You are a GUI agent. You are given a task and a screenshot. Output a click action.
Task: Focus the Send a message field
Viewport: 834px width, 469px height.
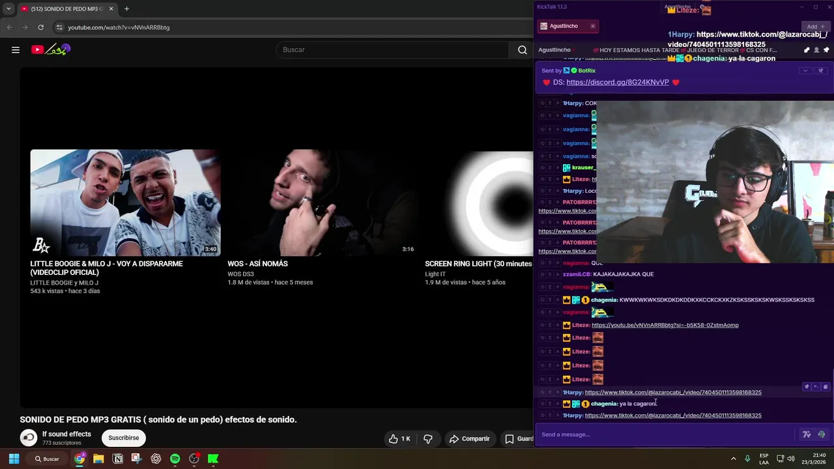[x=665, y=434]
